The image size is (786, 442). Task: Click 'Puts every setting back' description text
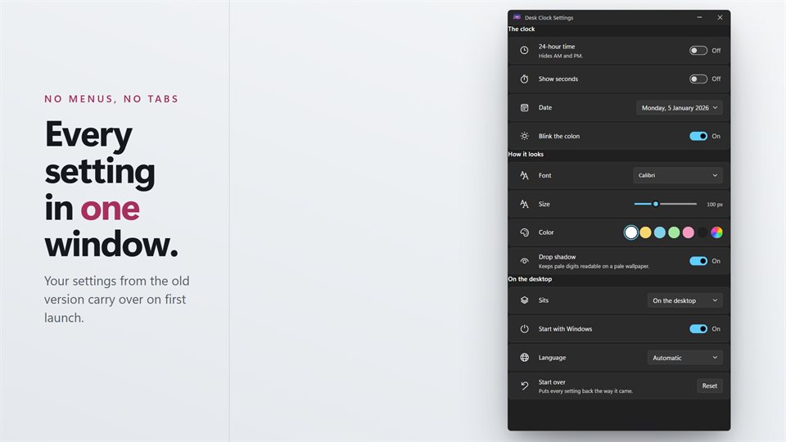[x=585, y=391]
